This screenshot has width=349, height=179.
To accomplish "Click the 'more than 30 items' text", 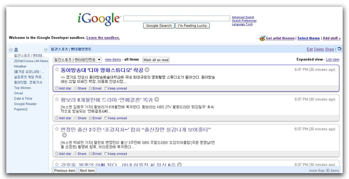I will pyautogui.click(x=324, y=171).
